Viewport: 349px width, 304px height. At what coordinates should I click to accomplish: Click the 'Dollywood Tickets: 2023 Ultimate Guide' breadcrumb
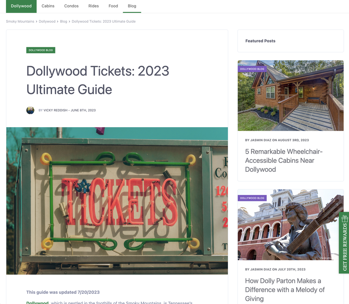(x=104, y=21)
